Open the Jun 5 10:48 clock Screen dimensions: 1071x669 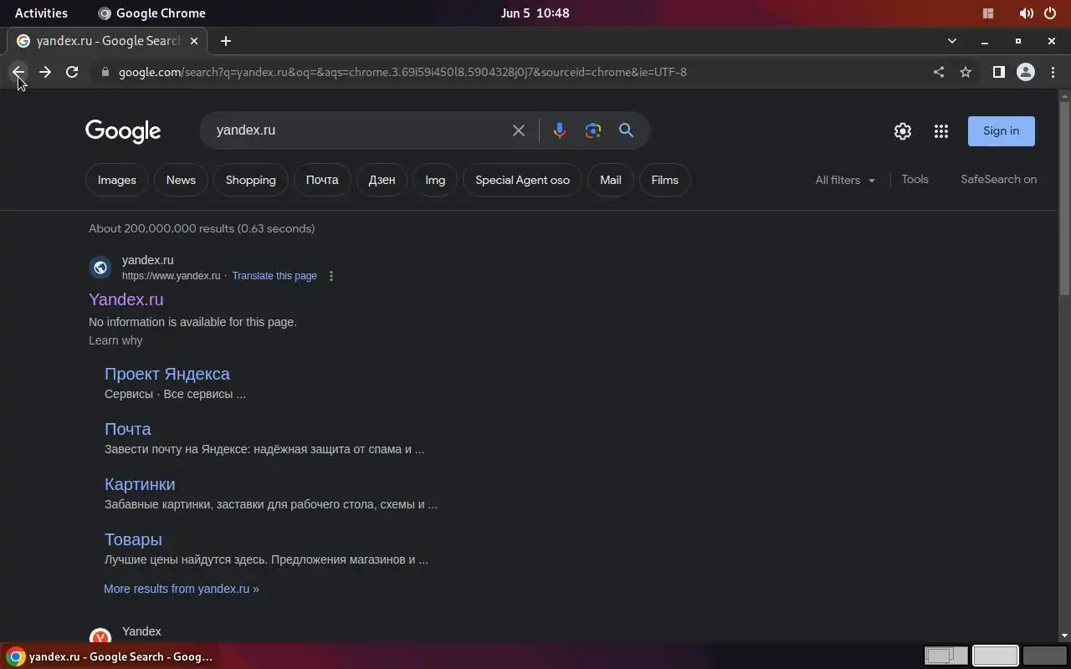pos(535,13)
